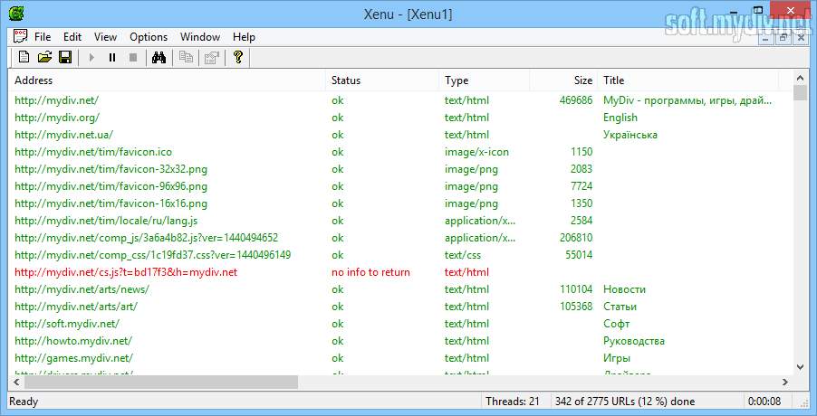
Task: Click the vertical scrollbar down arrow
Action: (x=800, y=366)
